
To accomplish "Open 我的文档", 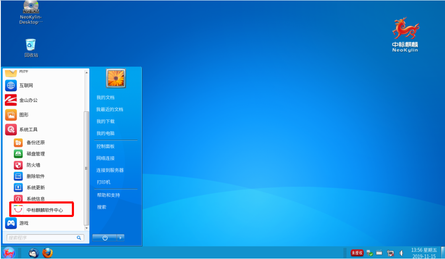I will [105, 98].
